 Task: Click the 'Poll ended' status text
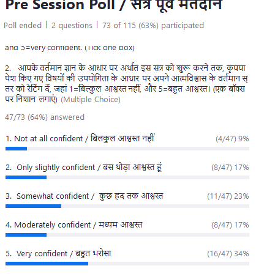(x=23, y=26)
